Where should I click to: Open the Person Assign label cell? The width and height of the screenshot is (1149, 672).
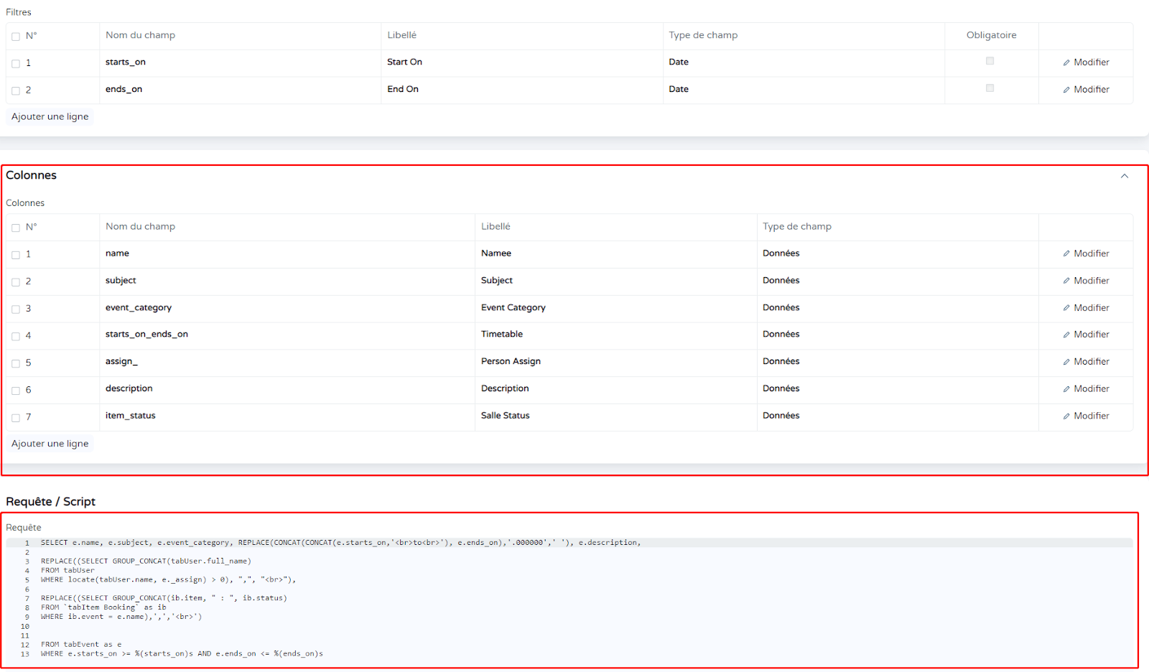(x=511, y=362)
